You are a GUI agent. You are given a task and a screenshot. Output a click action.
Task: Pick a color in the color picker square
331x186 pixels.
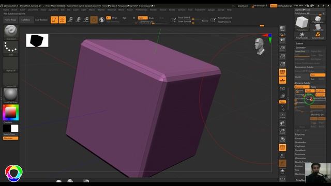point(10,113)
